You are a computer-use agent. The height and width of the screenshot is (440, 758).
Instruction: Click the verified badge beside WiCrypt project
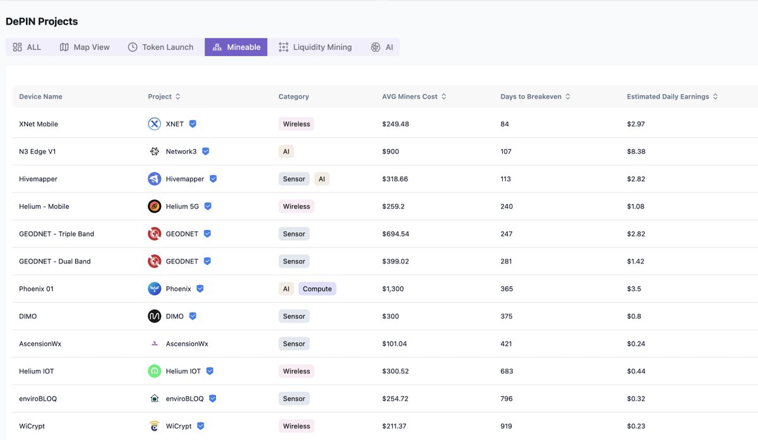(x=200, y=426)
